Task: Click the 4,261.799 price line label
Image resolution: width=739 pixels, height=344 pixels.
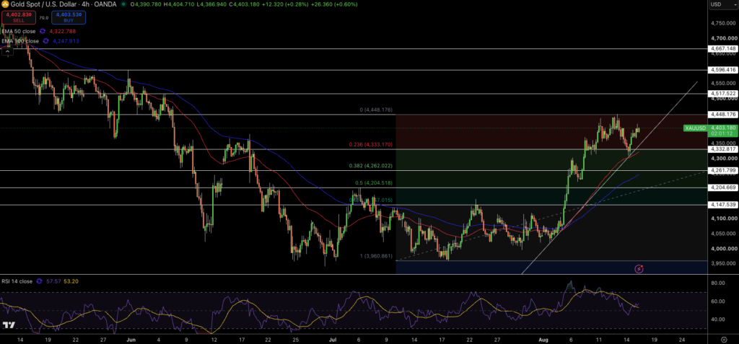Action: click(723, 171)
